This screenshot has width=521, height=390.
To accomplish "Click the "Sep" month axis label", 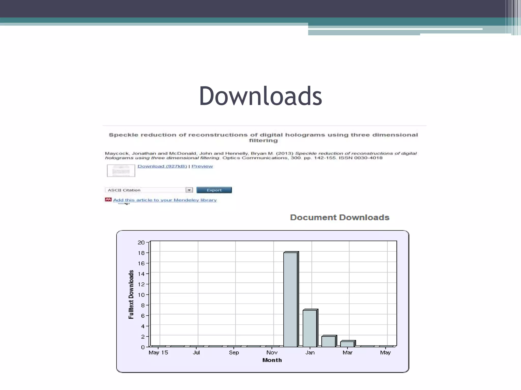I will [x=234, y=352].
